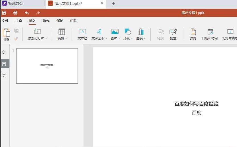Select slide 1 thumbnail
237x147 pixels.
click(x=47, y=66)
